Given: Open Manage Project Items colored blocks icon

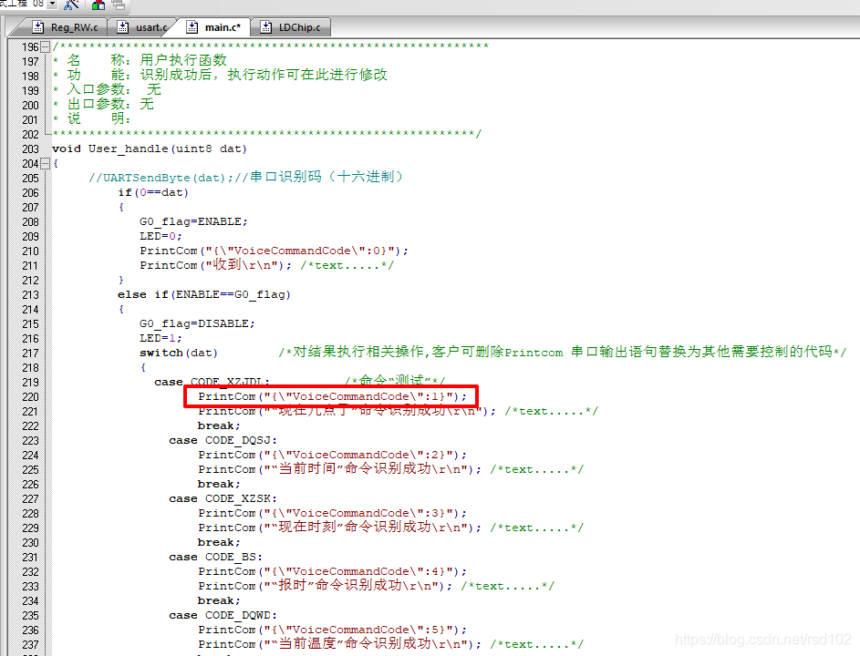Looking at the screenshot, I should pyautogui.click(x=98, y=5).
